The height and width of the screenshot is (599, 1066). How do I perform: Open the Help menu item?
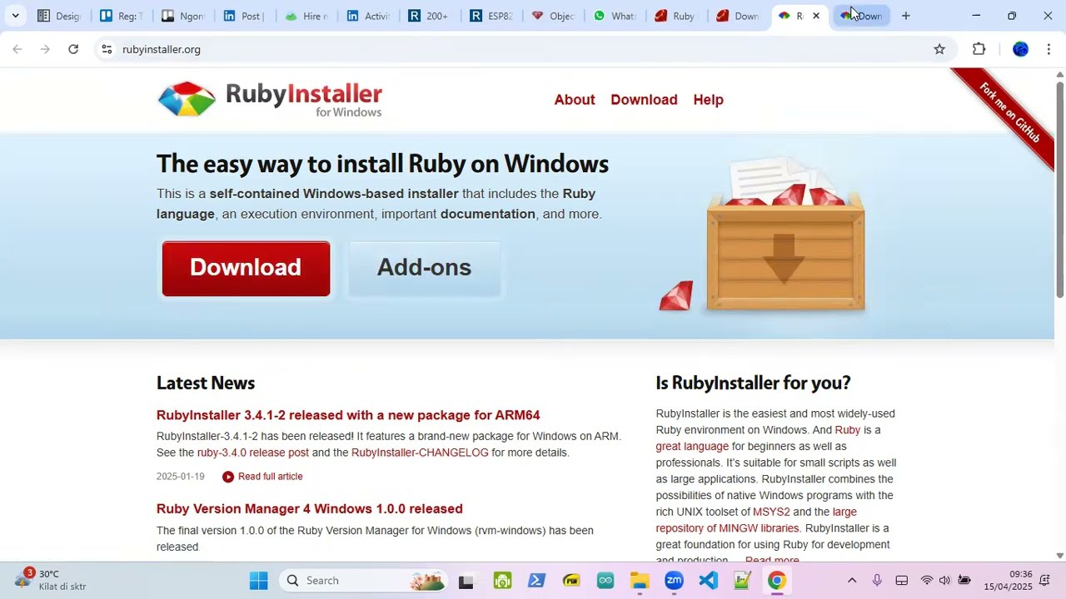708,100
